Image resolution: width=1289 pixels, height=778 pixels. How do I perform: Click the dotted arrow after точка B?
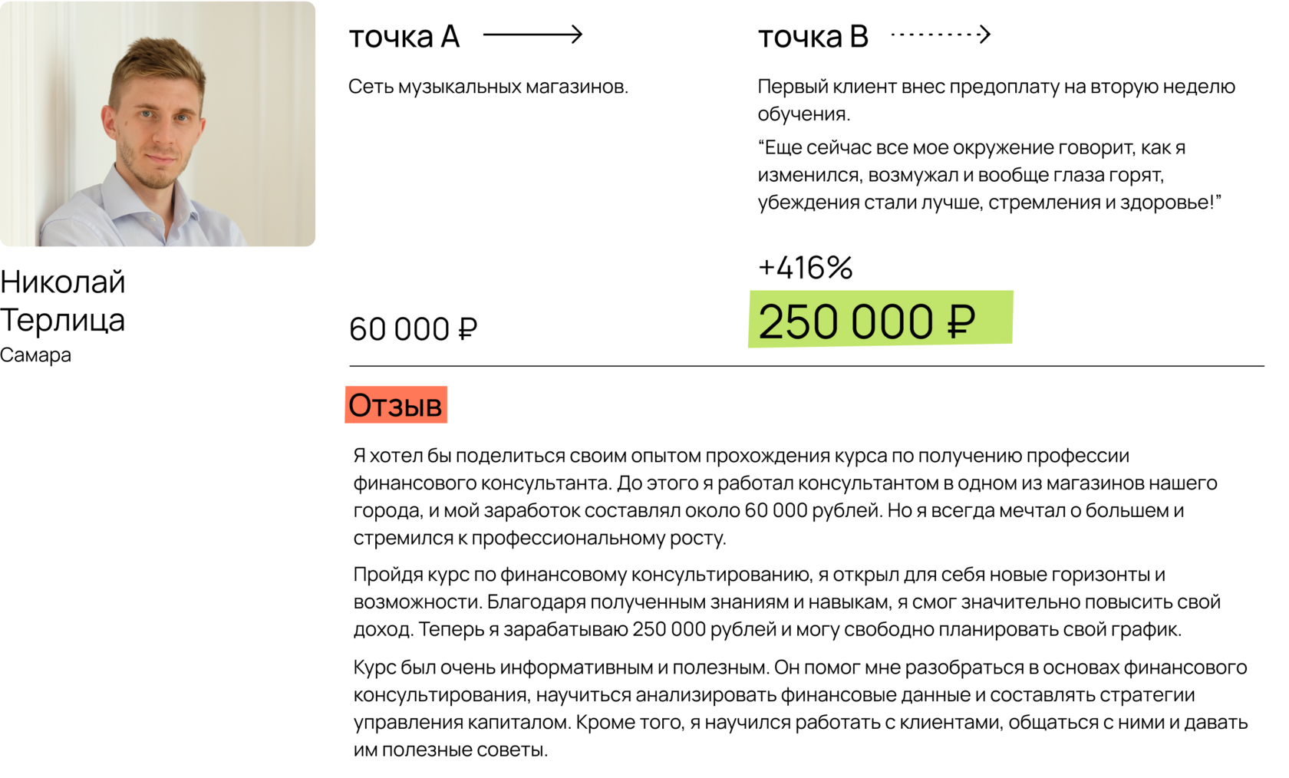click(941, 35)
